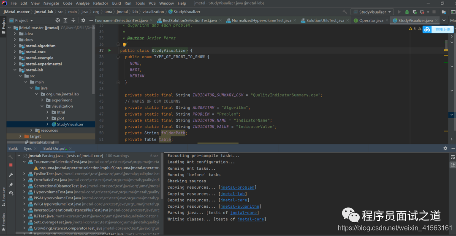The image size is (456, 236).
Task: Expand the target folder
Action: pyautogui.click(x=20, y=136)
